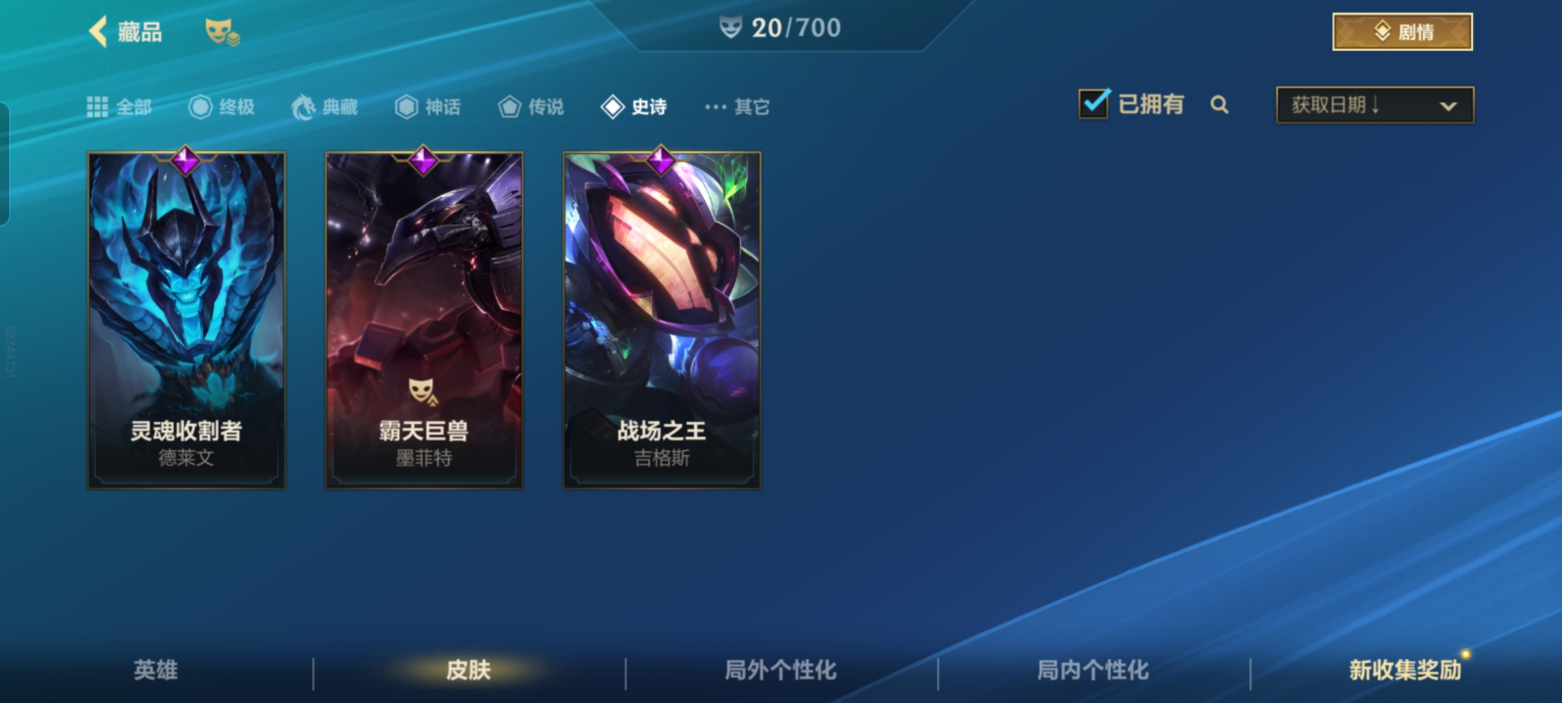Open 新收集奖励 rewards
Image resolution: width=1562 pixels, height=703 pixels.
[x=1405, y=670]
